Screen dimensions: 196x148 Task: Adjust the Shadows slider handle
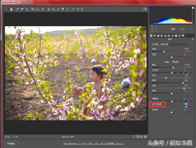click(183, 83)
